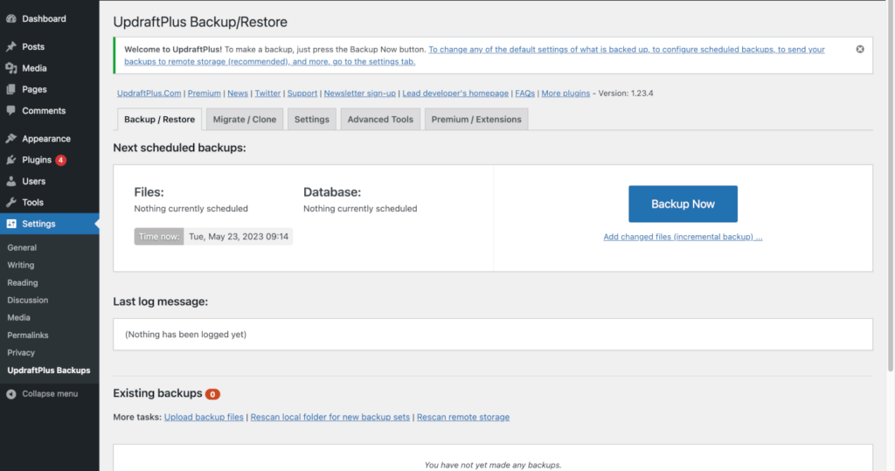Go to Appearance menu label
895x471 pixels.
[46, 139]
